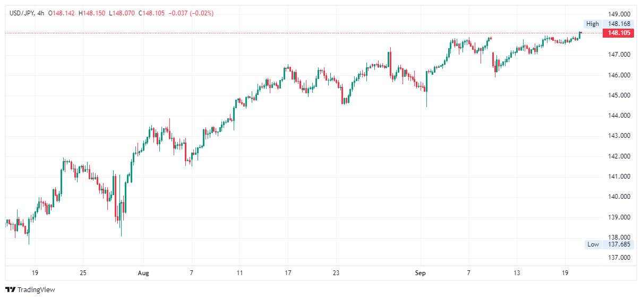Click the open value O148.142 in legend
The image size is (642, 299).
pos(62,13)
